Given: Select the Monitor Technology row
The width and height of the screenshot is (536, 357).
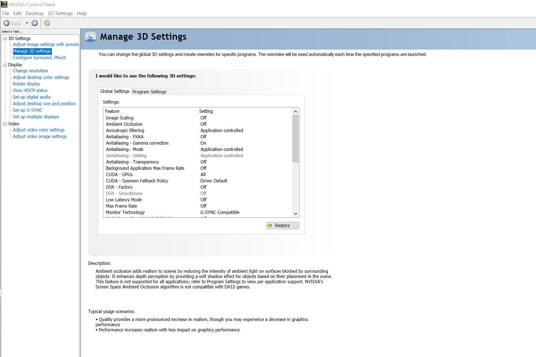Looking at the screenshot, I should 198,212.
